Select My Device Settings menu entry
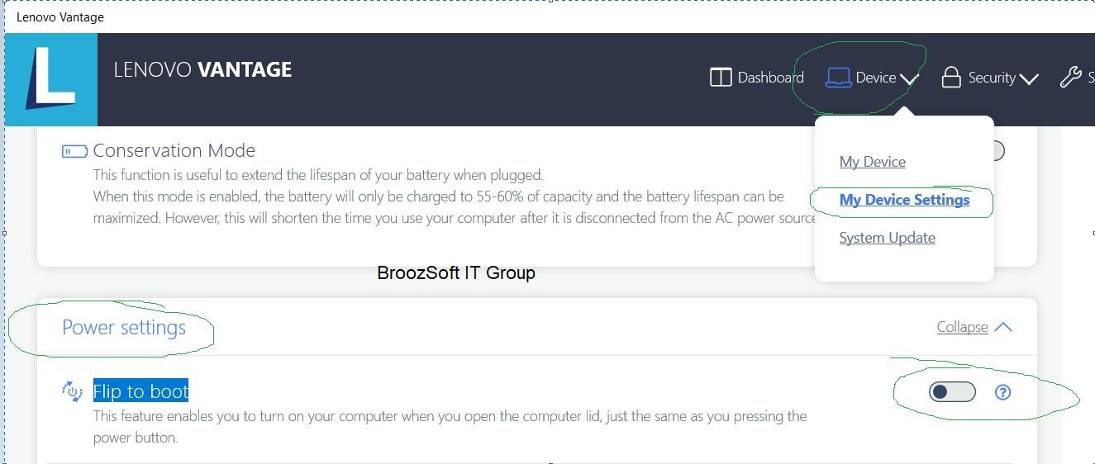The image size is (1095, 464). point(905,200)
